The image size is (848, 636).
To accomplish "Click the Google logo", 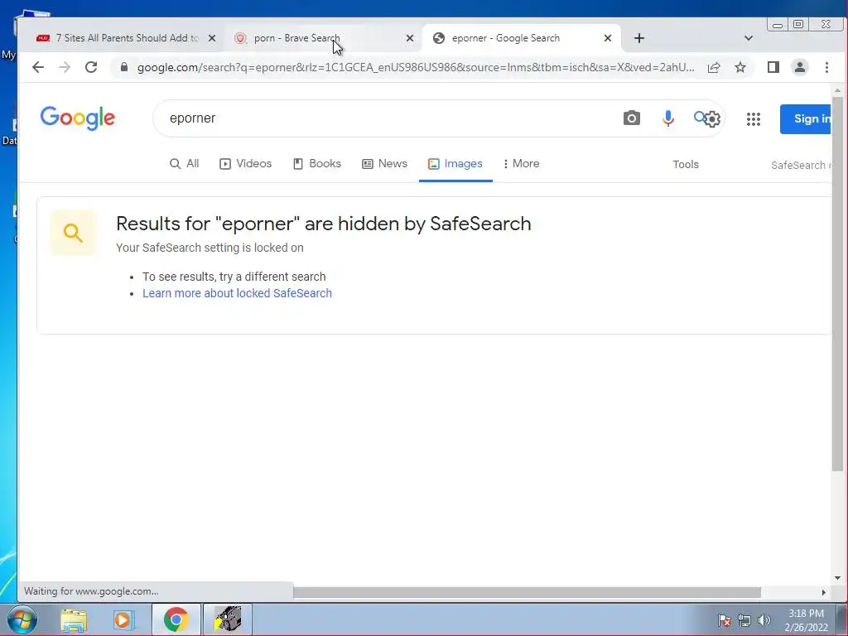I will click(x=78, y=118).
